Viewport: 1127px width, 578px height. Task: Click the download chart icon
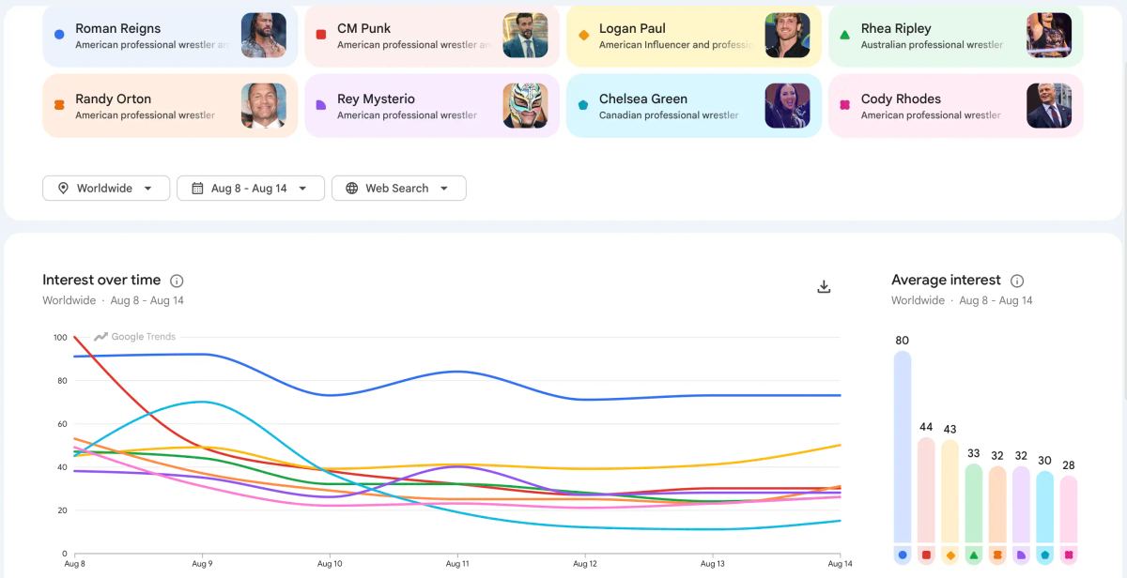point(824,287)
